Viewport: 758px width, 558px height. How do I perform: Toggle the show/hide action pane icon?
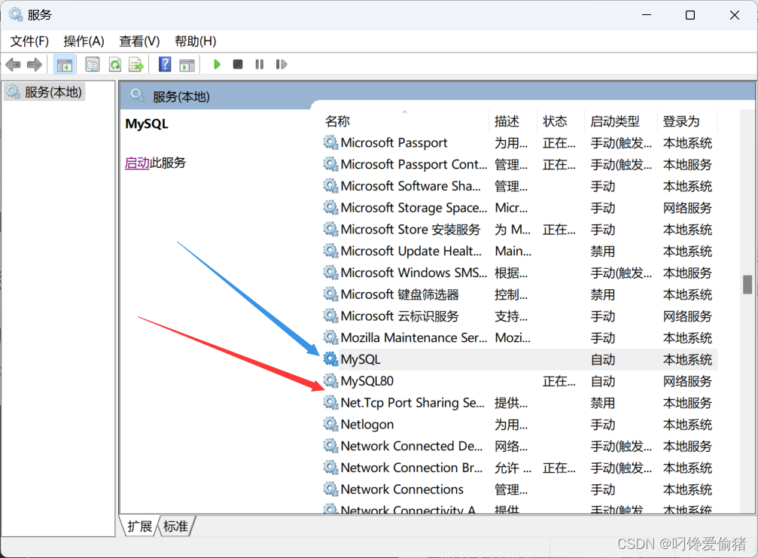coord(187,64)
